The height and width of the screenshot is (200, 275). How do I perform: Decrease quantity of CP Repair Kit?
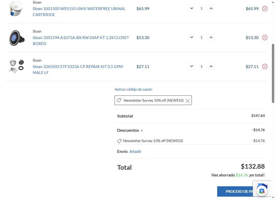[192, 66]
